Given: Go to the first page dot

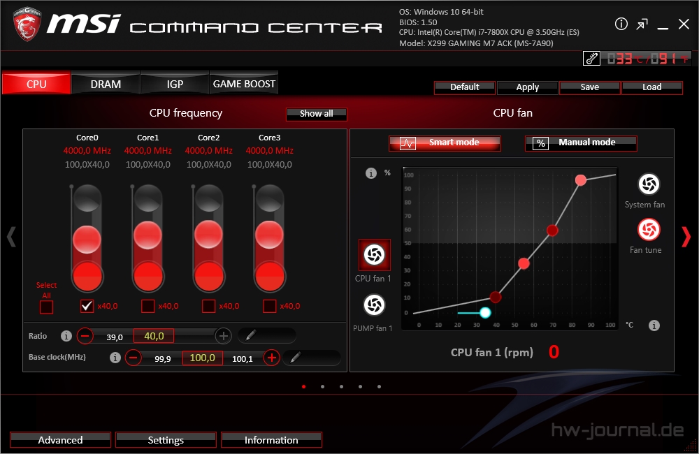Looking at the screenshot, I should 303,387.
